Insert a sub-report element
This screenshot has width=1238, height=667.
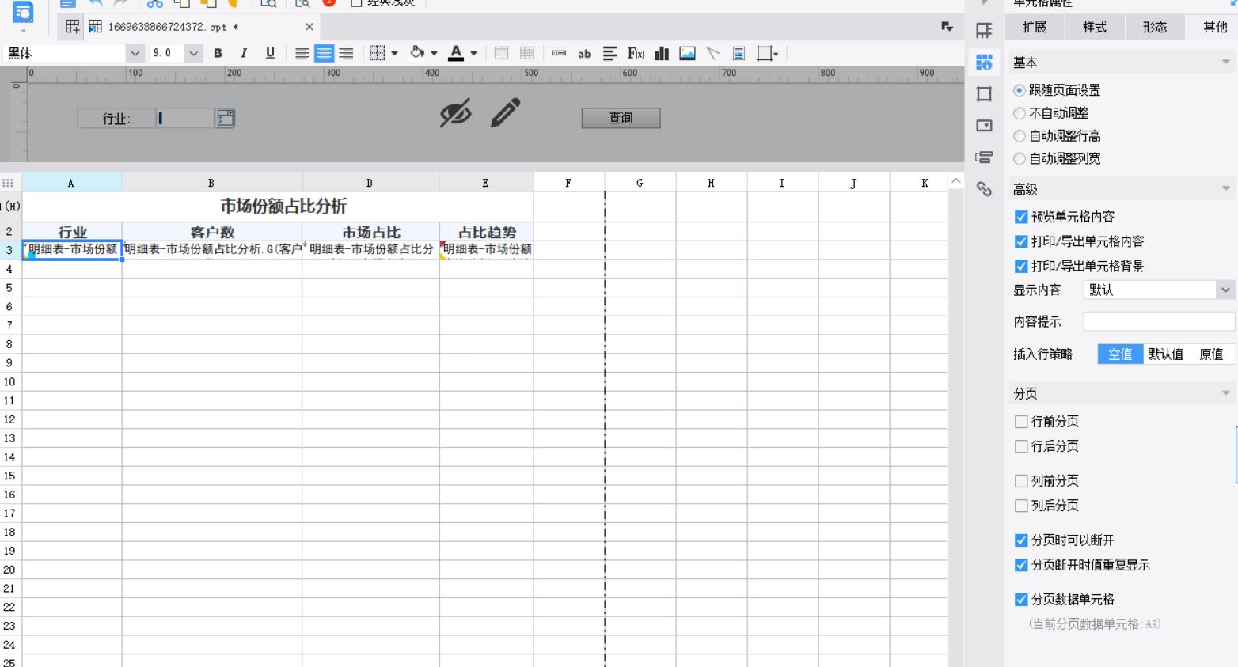tap(739, 53)
